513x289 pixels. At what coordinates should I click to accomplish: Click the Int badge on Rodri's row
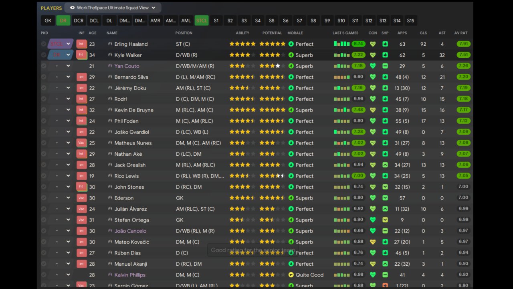[x=81, y=99]
